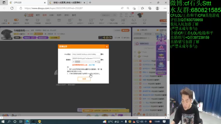Open the 粉丝纪念日 banner

pyautogui.click(x=145, y=44)
